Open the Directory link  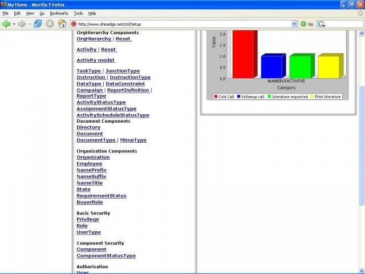click(88, 127)
